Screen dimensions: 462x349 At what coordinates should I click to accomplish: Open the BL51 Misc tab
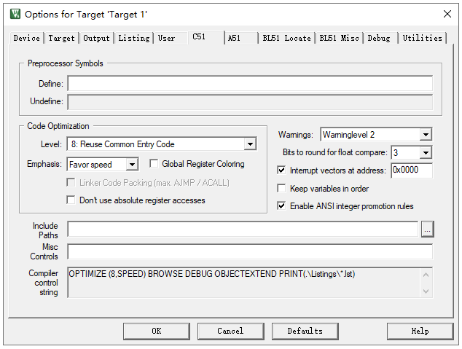(x=339, y=39)
